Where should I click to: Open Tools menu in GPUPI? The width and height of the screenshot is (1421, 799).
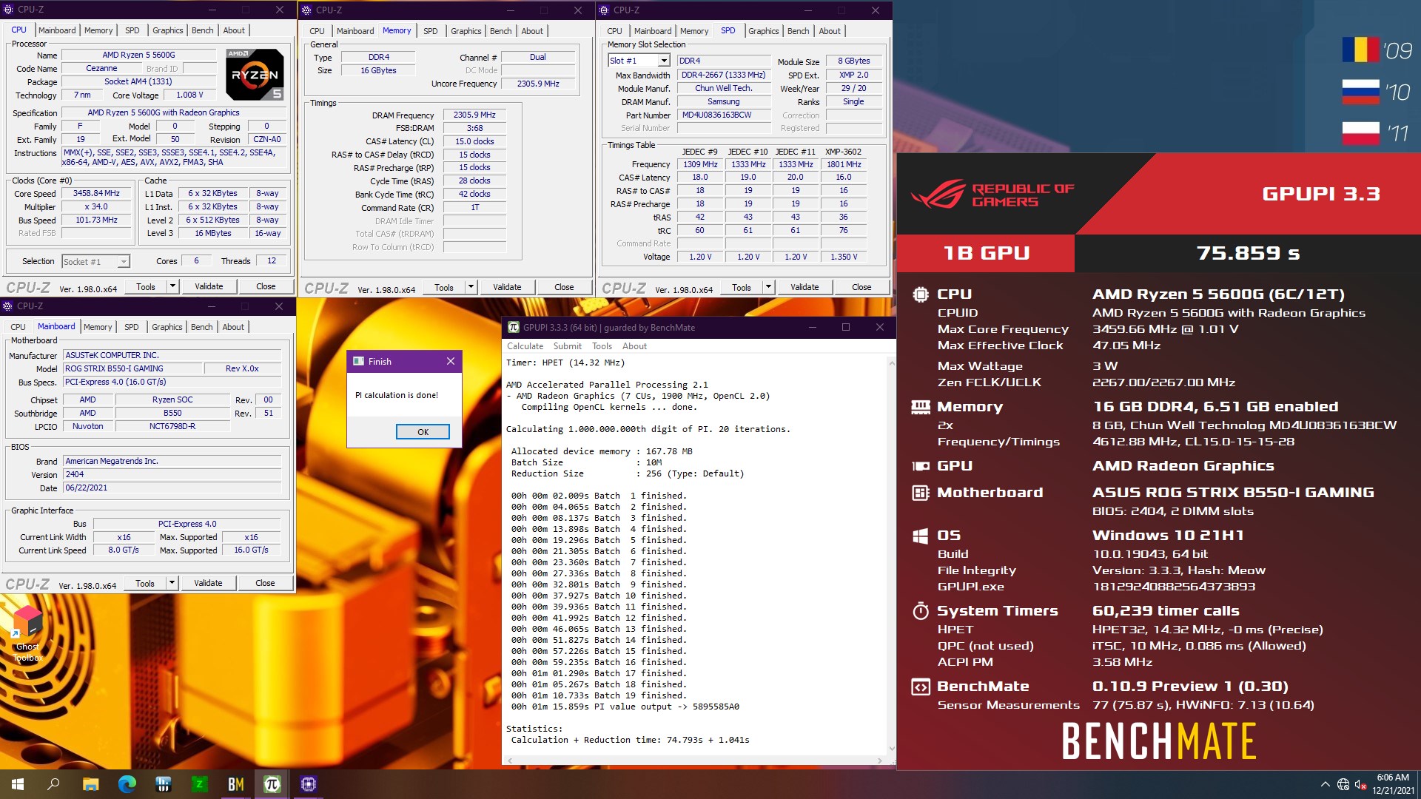602,346
